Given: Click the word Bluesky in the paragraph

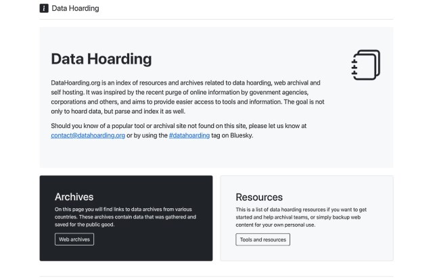Looking at the screenshot, I should click(241, 135).
